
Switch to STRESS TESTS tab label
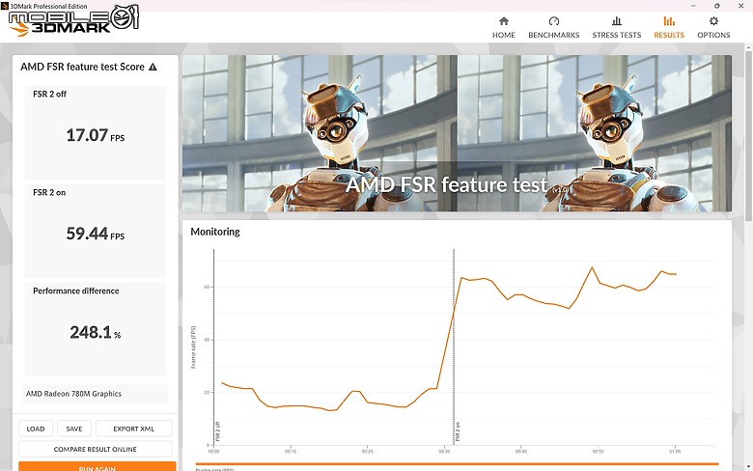617,35
